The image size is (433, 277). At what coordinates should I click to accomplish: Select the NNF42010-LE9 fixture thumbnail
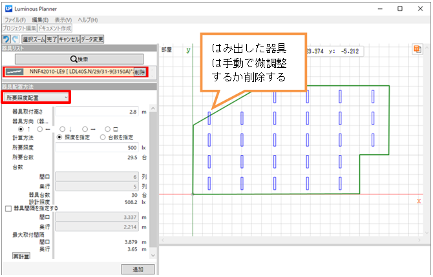pos(16,72)
